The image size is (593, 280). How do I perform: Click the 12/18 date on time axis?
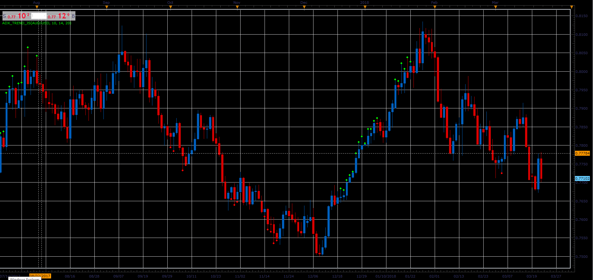337,276
